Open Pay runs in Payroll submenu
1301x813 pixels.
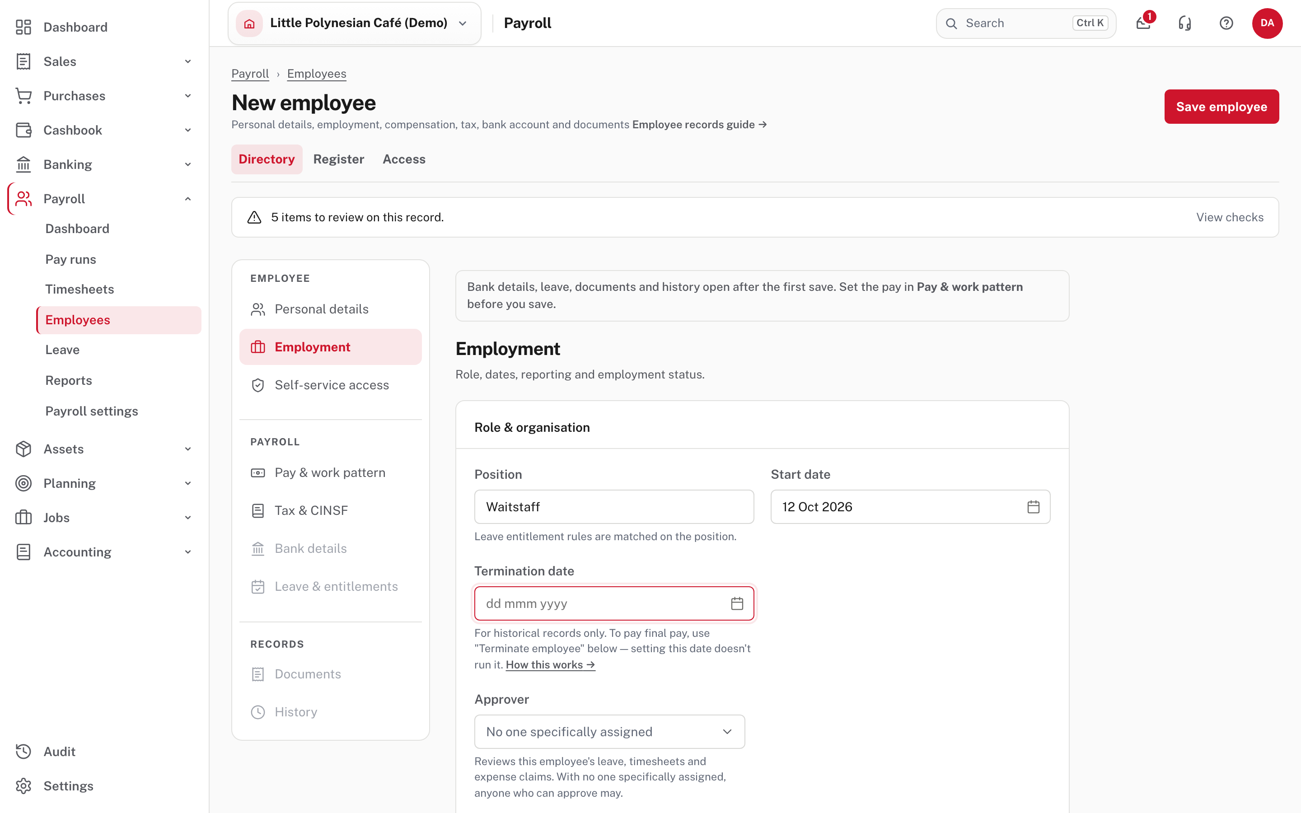(x=118, y=259)
